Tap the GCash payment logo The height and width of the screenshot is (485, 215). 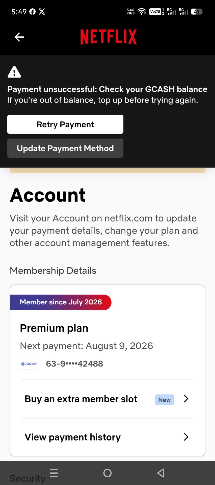coord(29,364)
